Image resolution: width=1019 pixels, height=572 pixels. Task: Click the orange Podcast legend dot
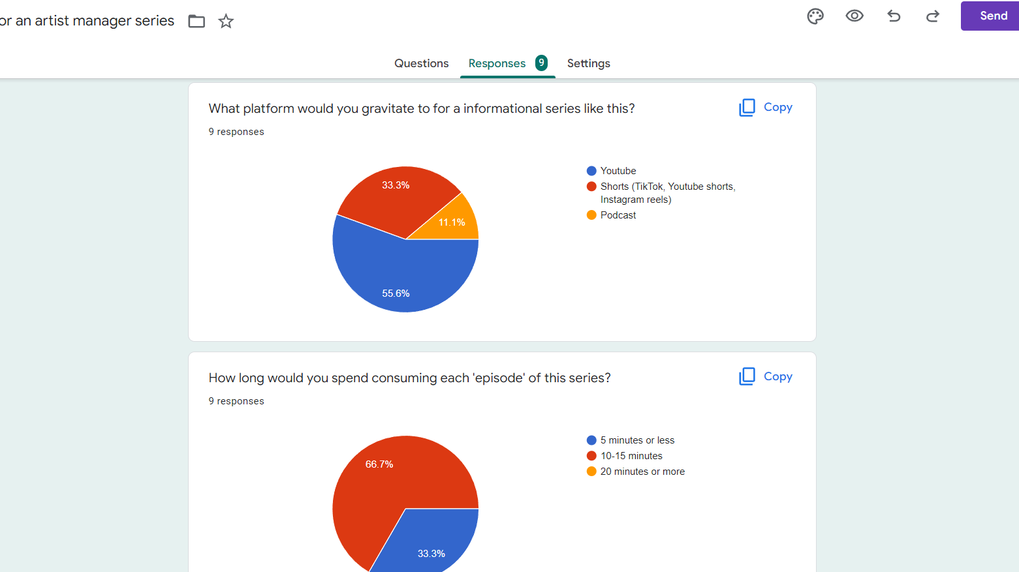591,215
